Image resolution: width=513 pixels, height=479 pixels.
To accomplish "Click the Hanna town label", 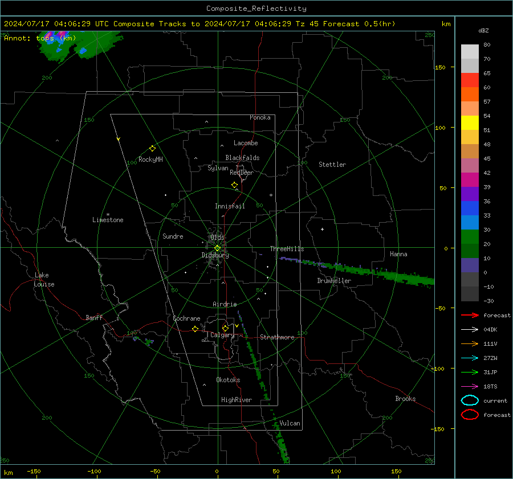I will (x=398, y=254).
